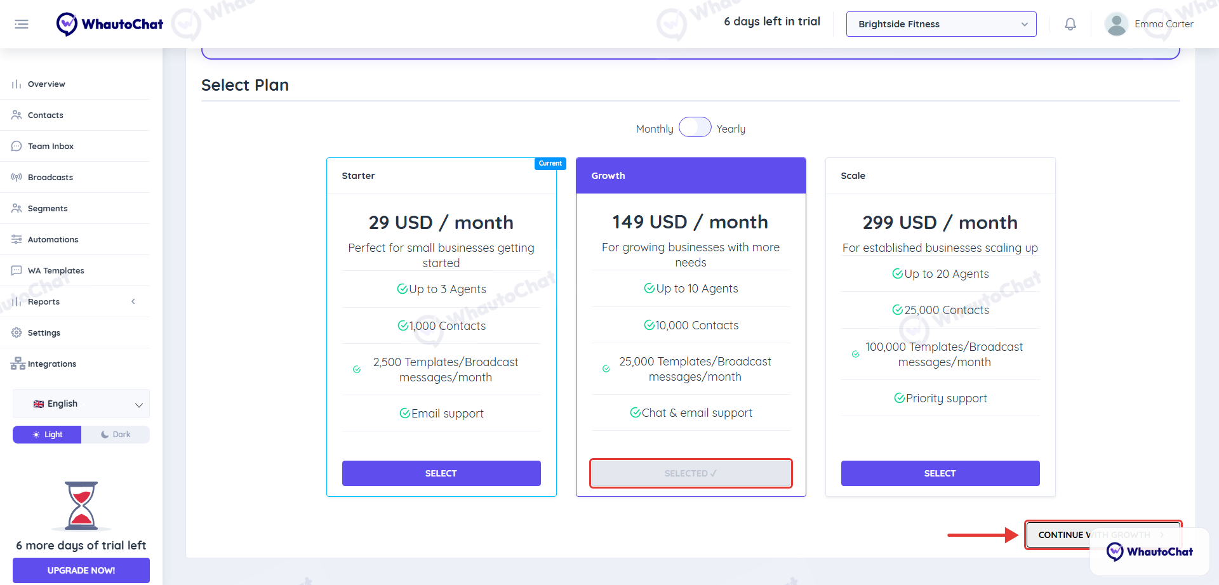Click the Integrations icon in sidebar

click(18, 364)
